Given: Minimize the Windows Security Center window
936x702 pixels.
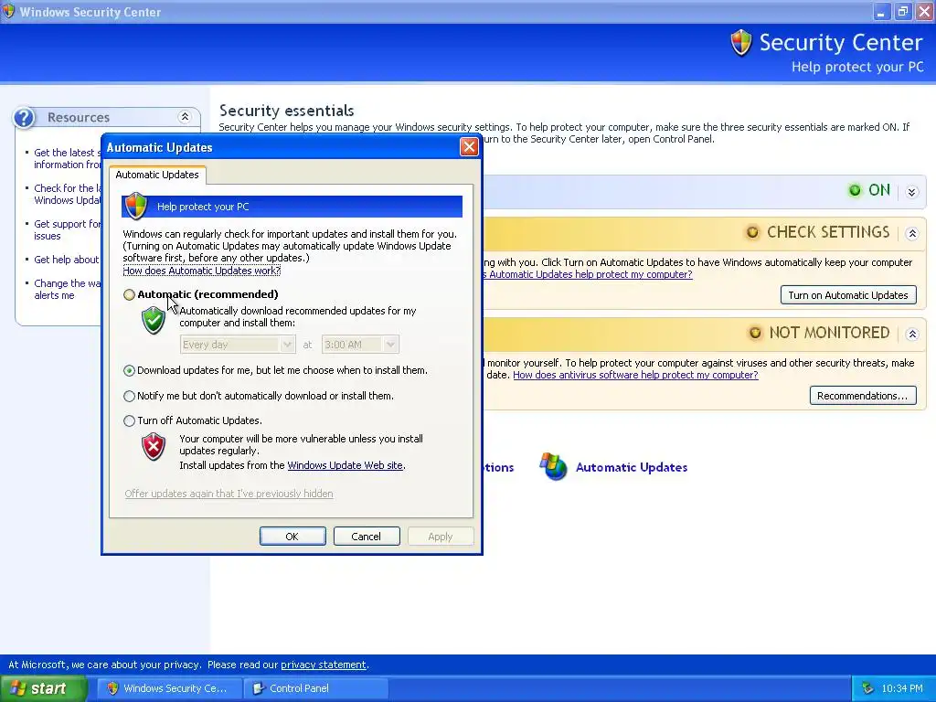Looking at the screenshot, I should (881, 11).
